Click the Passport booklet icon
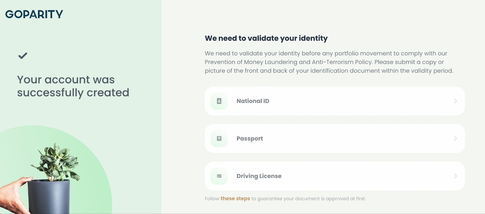 pyautogui.click(x=219, y=138)
